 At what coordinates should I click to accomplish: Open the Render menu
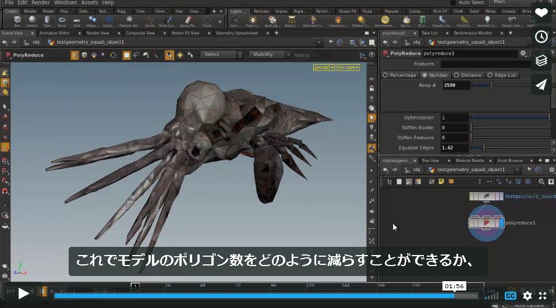point(41,2)
